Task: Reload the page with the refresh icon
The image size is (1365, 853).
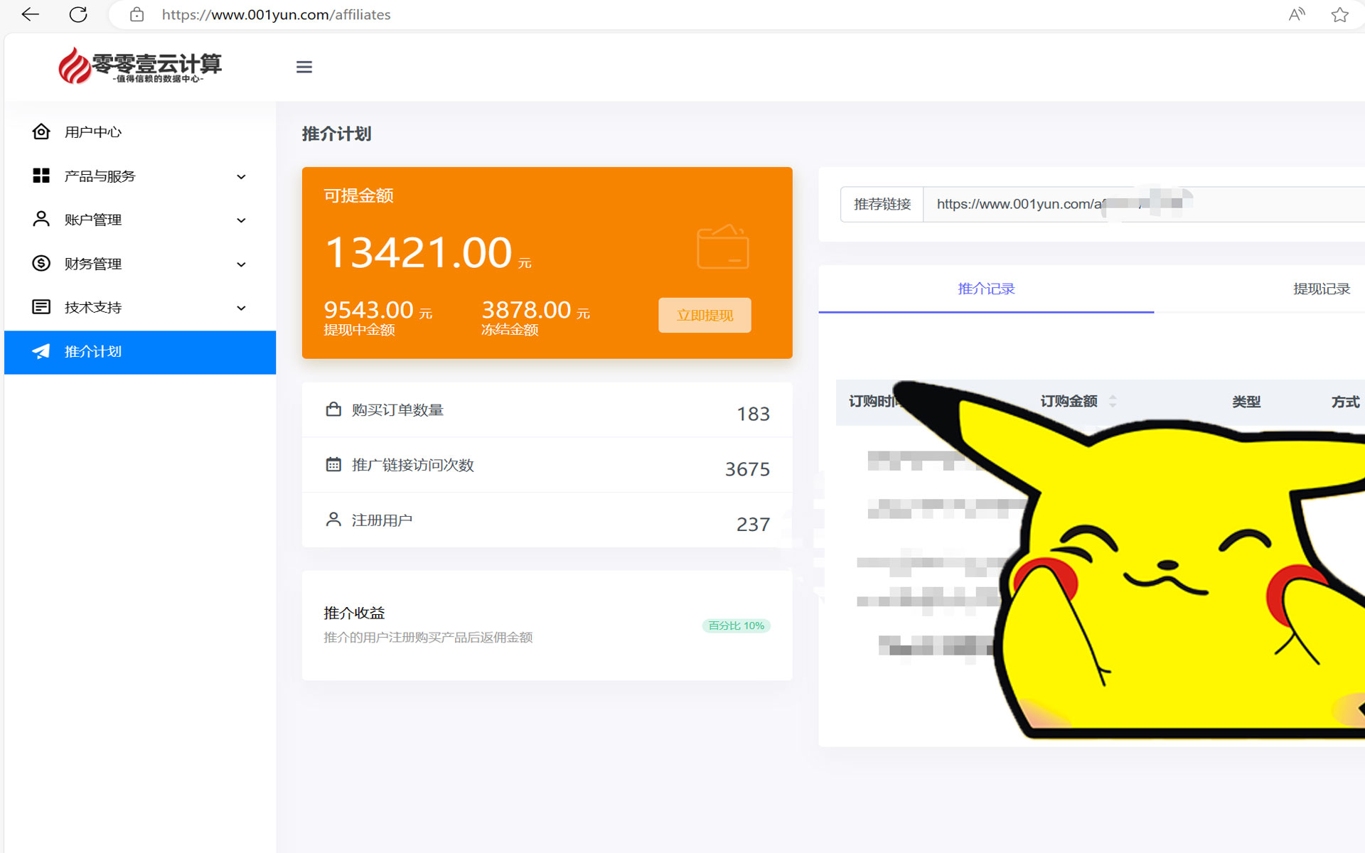Action: click(78, 14)
